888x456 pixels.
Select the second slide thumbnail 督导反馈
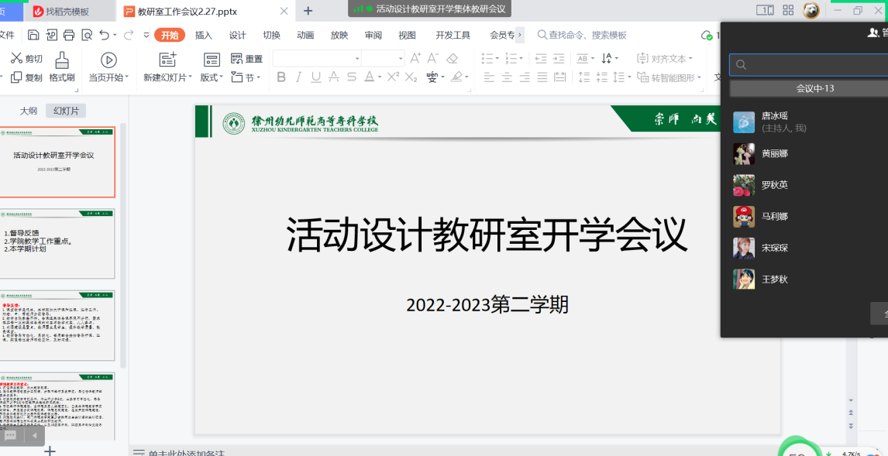57,244
